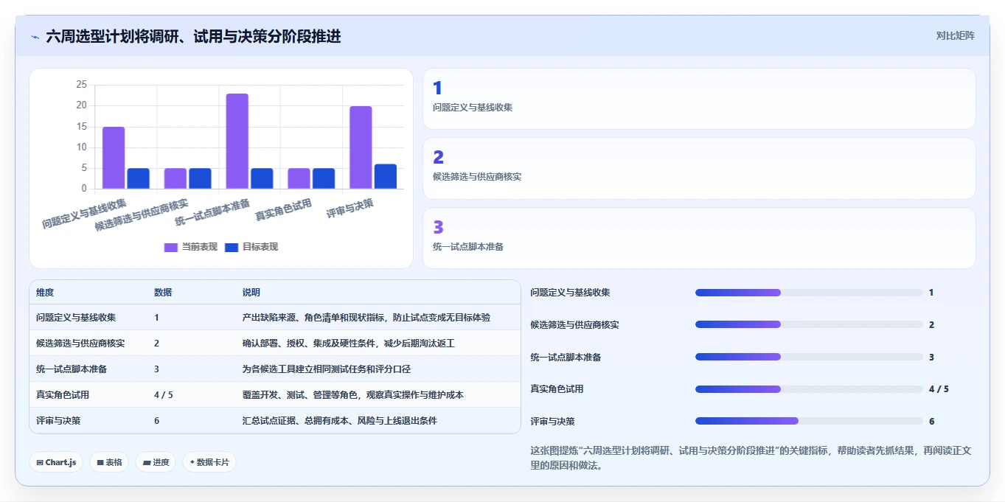1005x502 pixels.
Task: Click the 候选筛选与供应商核实 progress bar
Action: pyautogui.click(x=809, y=324)
